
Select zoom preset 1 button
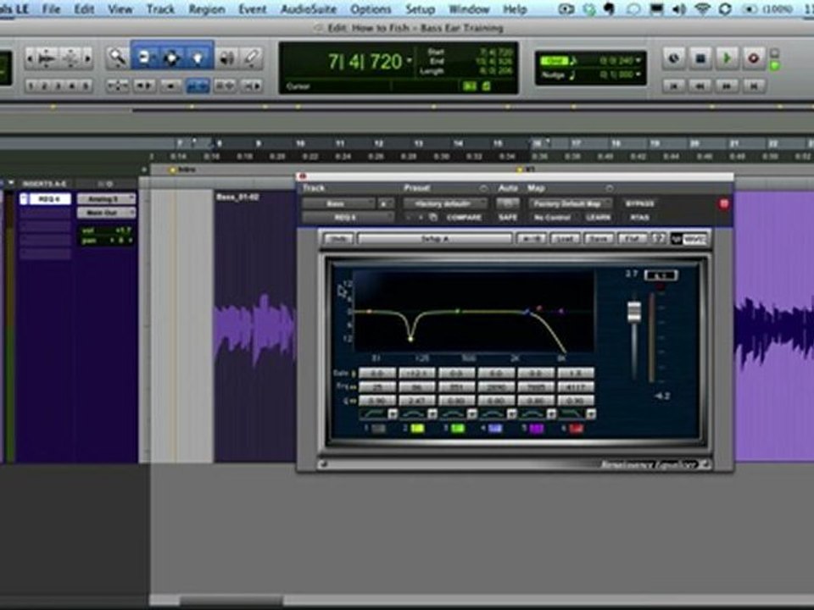pyautogui.click(x=31, y=86)
